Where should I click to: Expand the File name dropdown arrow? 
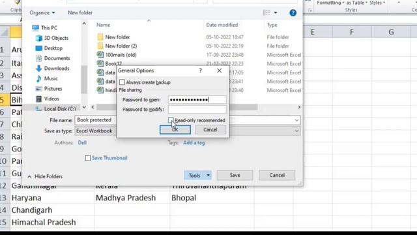pyautogui.click(x=296, y=120)
